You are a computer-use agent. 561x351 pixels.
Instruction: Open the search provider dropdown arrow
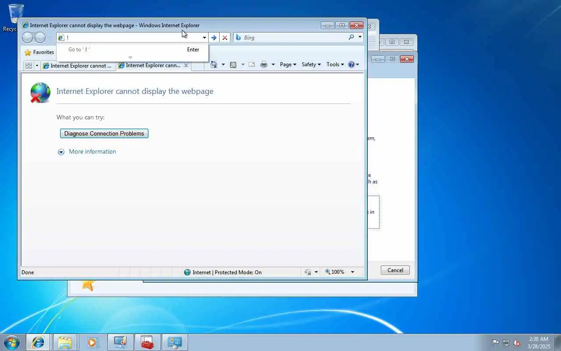point(360,37)
